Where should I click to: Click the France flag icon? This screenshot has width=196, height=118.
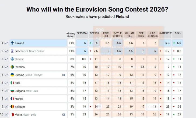click(12, 99)
